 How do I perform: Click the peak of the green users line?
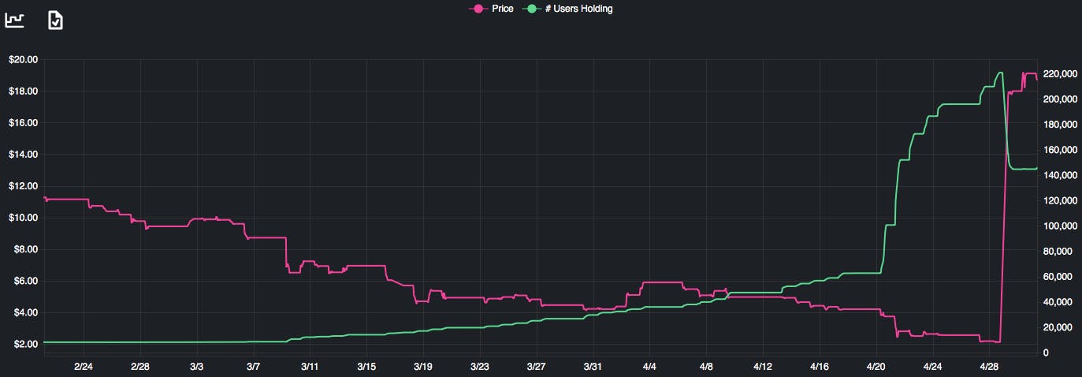[1000, 73]
